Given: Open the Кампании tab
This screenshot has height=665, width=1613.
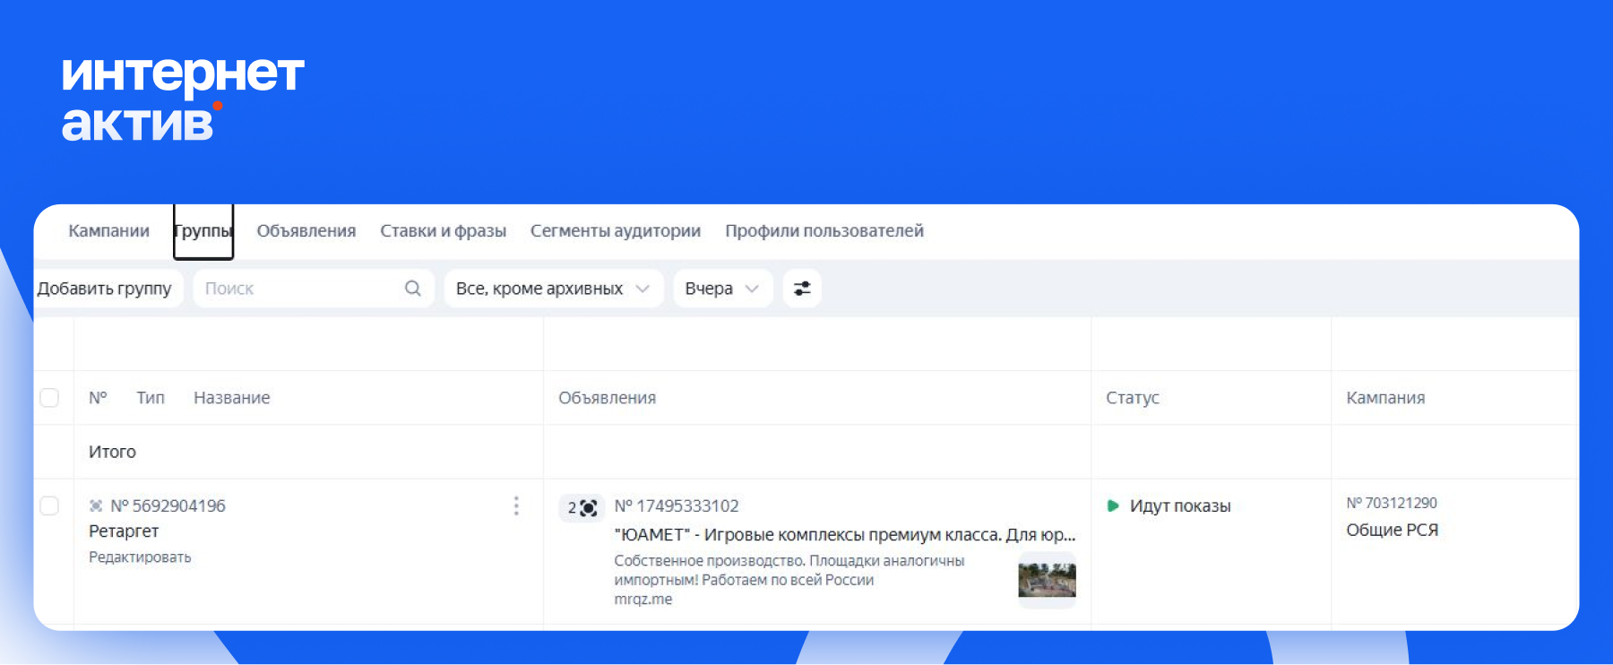Looking at the screenshot, I should pyautogui.click(x=108, y=231).
